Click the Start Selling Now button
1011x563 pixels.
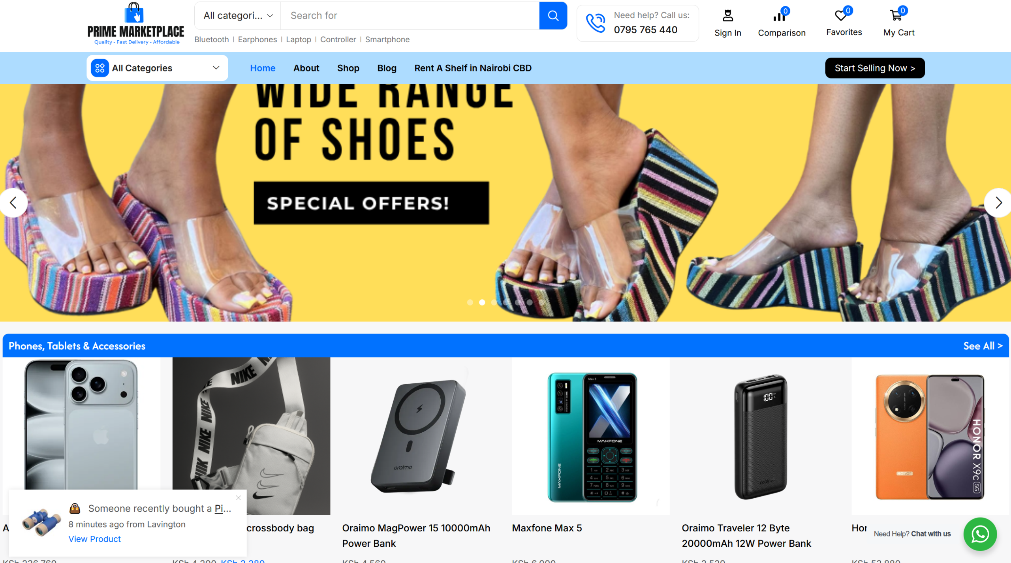875,68
